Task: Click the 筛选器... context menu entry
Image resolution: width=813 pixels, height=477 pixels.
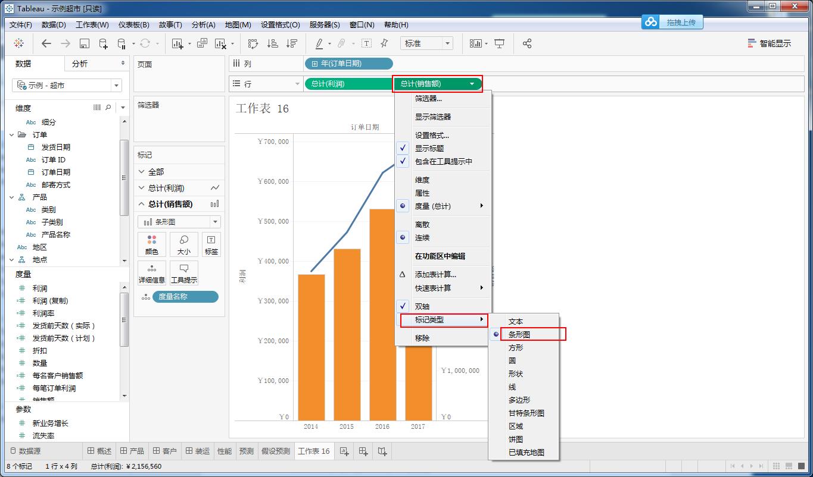Action: pyautogui.click(x=443, y=99)
